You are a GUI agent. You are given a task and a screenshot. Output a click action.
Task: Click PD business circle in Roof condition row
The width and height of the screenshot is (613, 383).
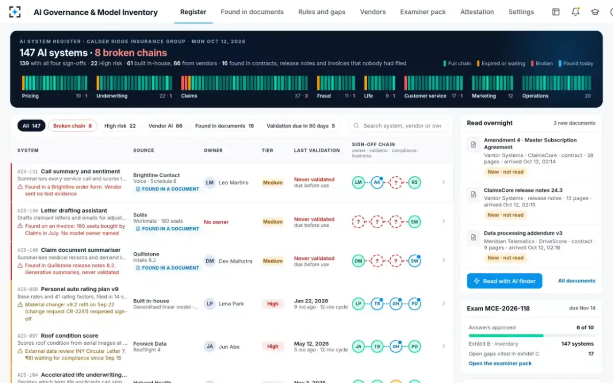pyautogui.click(x=414, y=346)
